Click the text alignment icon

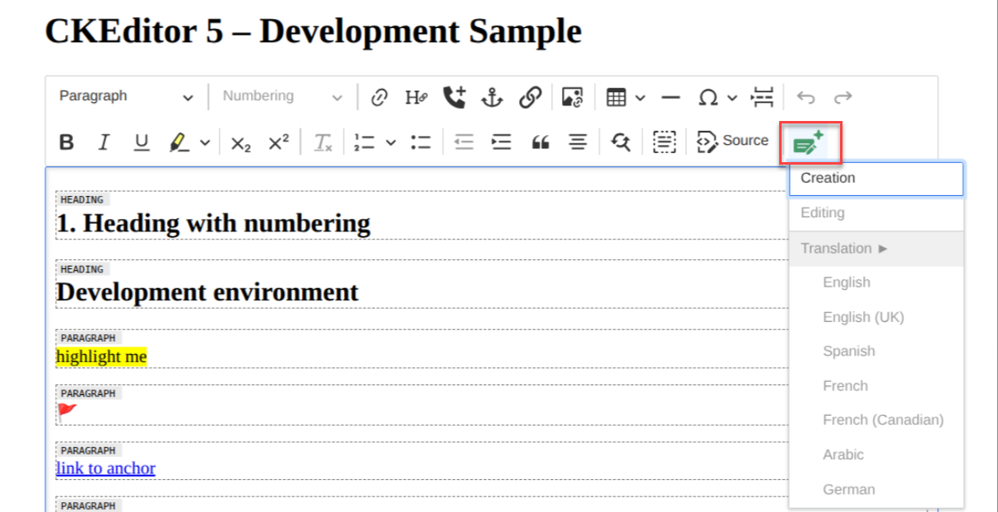click(x=578, y=142)
